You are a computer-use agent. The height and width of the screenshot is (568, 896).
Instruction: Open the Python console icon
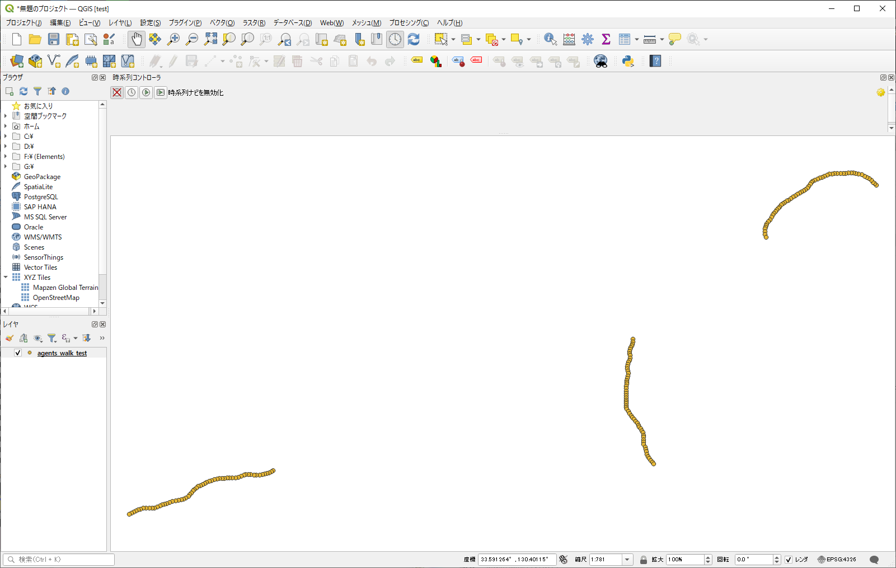pyautogui.click(x=628, y=61)
